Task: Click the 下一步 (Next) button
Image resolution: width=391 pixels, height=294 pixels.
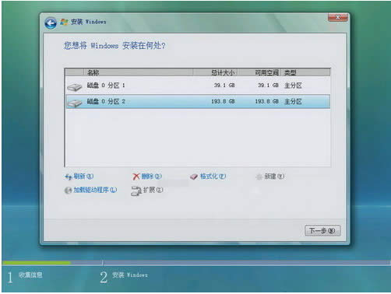Action: point(322,230)
